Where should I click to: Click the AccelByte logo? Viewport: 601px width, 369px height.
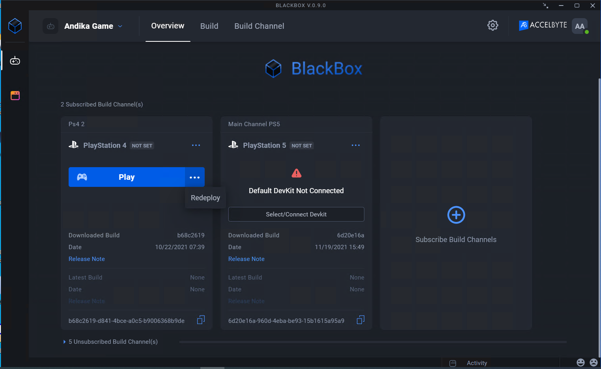[x=543, y=25]
